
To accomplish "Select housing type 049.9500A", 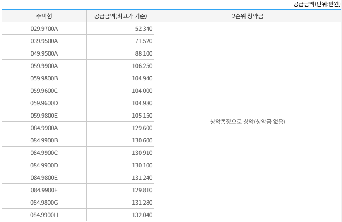I will click(x=44, y=53).
